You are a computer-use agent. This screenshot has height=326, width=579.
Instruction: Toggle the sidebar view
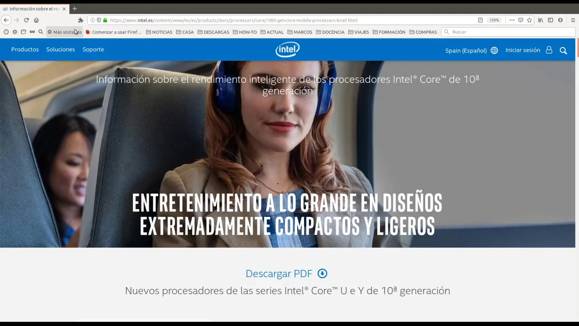pyautogui.click(x=551, y=20)
